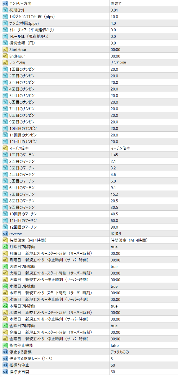Viewport: 178px width, 378px height.
Task: Click the integer icon beside 停止する指標
Action: point(5,352)
